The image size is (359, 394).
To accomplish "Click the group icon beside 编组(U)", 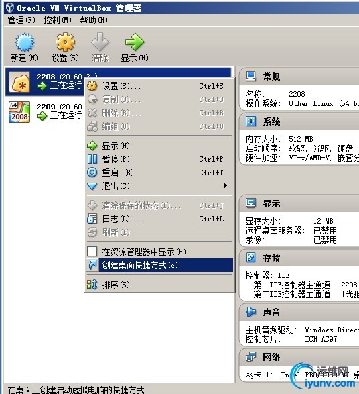I will pyautogui.click(x=92, y=126).
